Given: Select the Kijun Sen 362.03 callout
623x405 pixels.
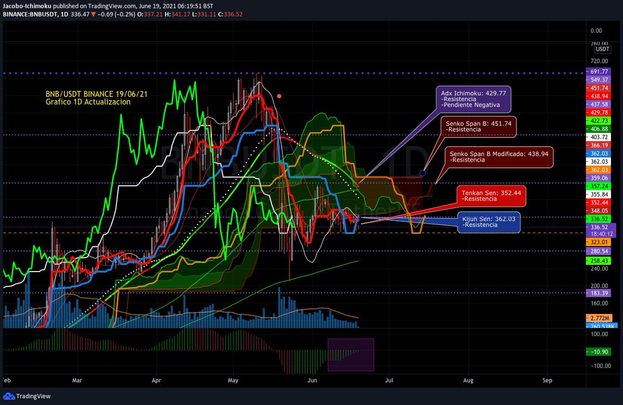Looking at the screenshot, I should [488, 222].
